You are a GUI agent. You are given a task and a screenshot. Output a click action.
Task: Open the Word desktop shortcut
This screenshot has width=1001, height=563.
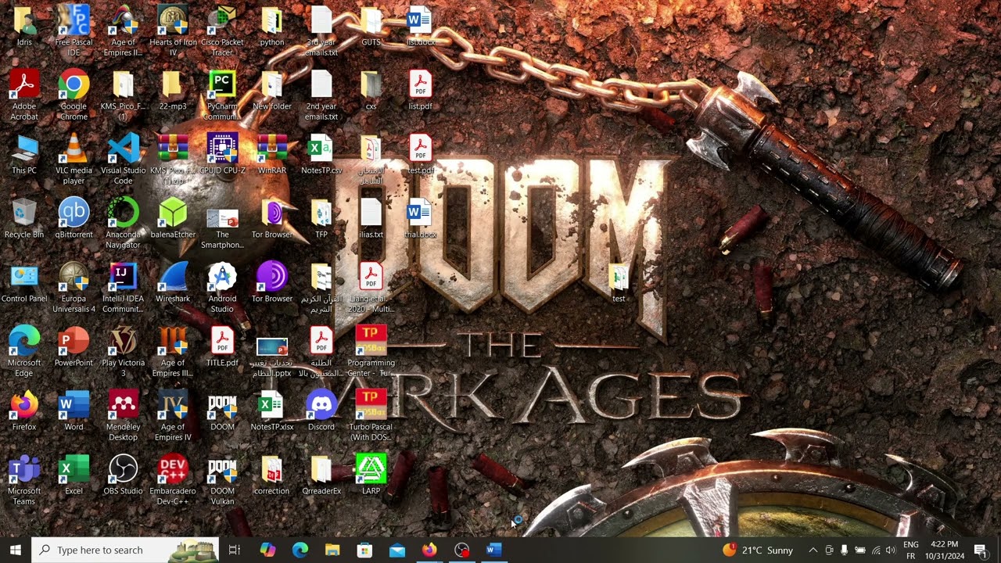74,411
